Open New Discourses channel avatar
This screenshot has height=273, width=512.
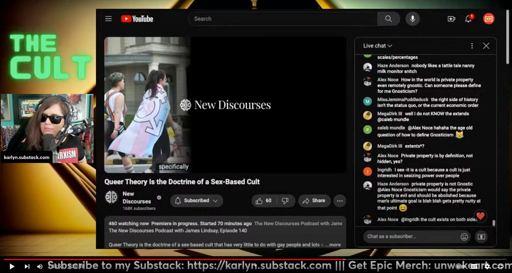click(x=111, y=197)
